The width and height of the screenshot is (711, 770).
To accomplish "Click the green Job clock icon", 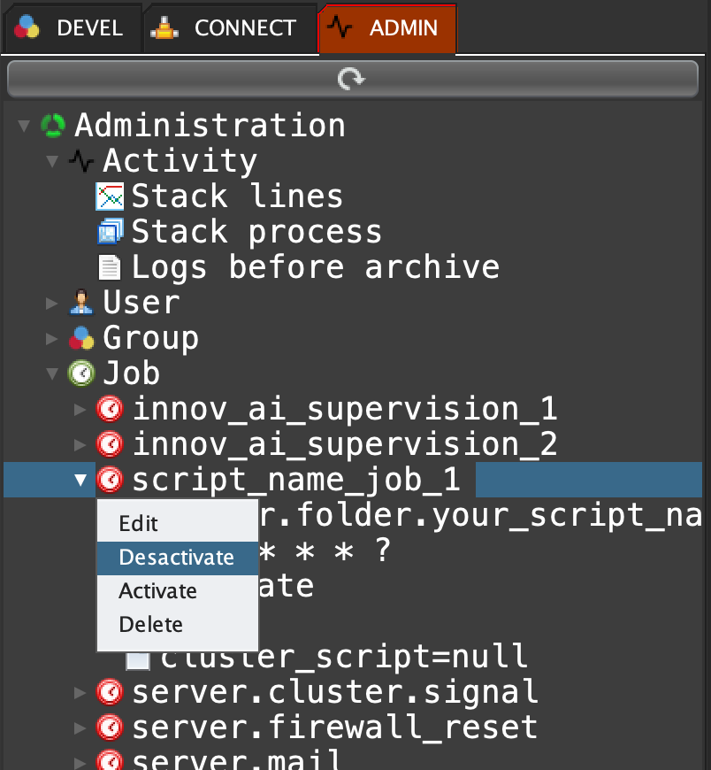I will point(81,373).
